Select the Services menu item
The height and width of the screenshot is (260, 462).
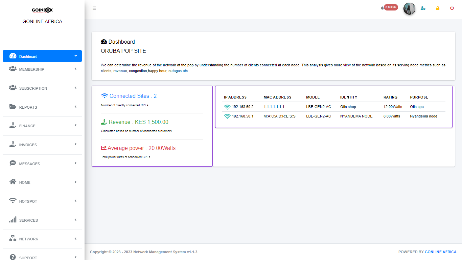(28, 220)
